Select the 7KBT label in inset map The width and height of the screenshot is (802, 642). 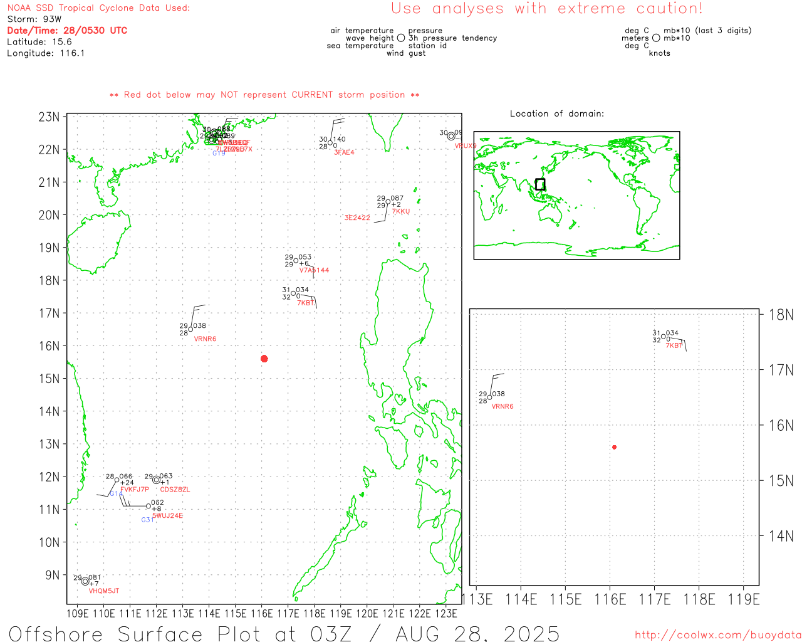pos(674,346)
